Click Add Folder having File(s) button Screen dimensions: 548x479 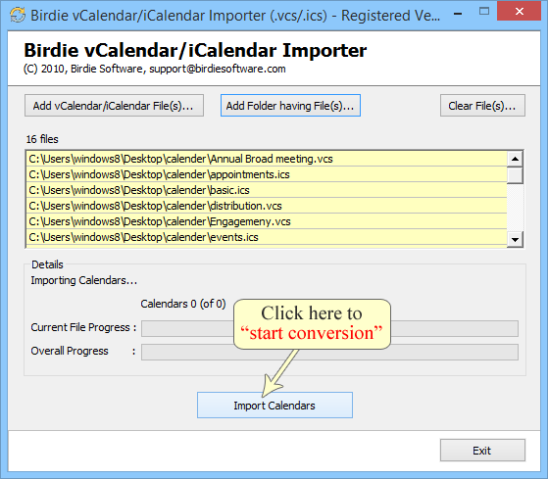(x=290, y=106)
